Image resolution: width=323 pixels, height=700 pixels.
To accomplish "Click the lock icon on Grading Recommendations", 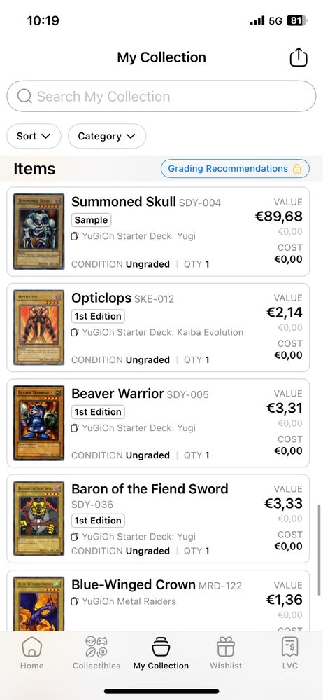I will click(296, 169).
